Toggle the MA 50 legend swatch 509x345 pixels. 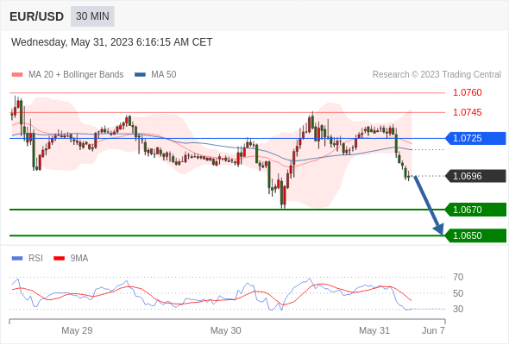click(x=140, y=75)
